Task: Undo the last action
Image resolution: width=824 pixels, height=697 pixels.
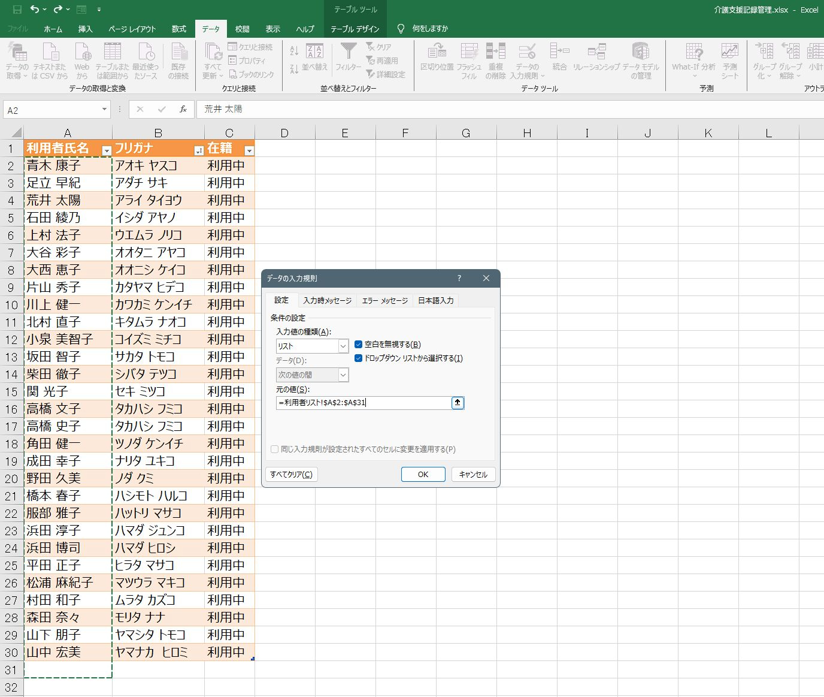Action: [x=35, y=10]
